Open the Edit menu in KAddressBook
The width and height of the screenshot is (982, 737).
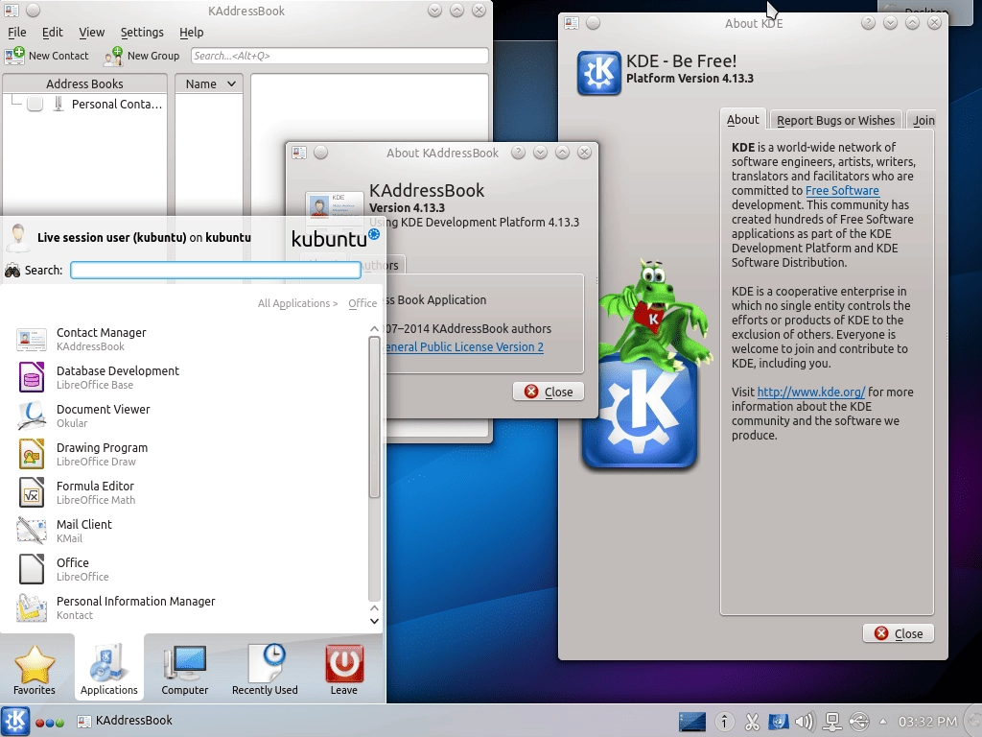coord(52,32)
